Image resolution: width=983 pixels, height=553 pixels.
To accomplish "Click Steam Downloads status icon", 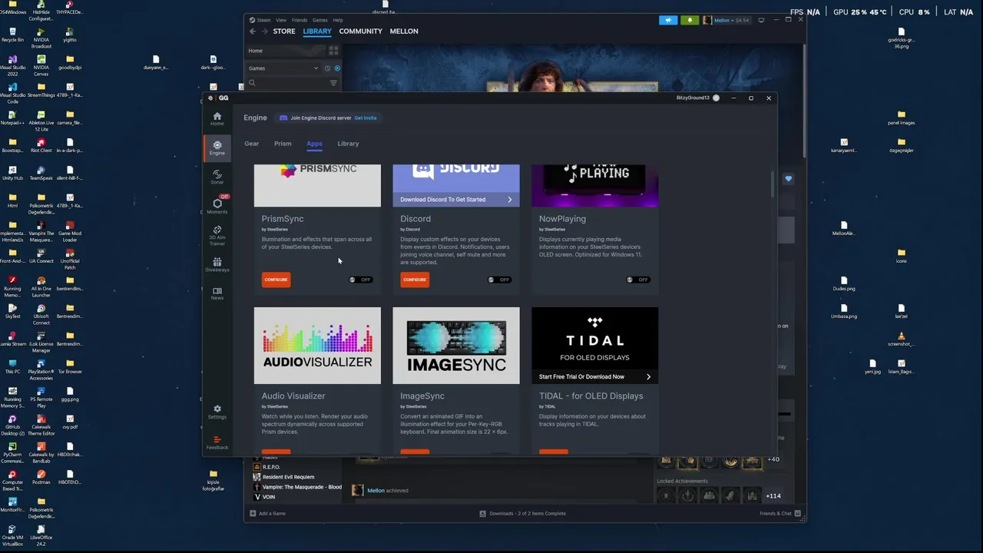I will point(482,513).
